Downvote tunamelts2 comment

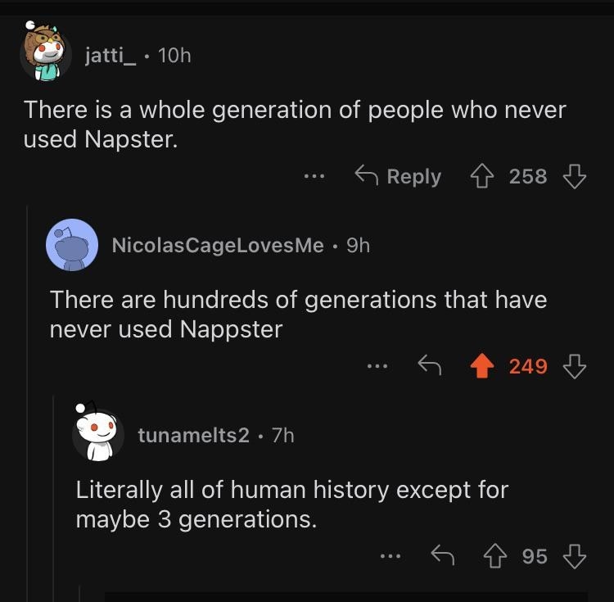click(x=576, y=556)
